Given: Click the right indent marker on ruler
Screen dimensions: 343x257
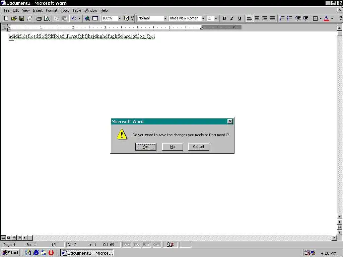Looking at the screenshot, I should click(x=202, y=28).
